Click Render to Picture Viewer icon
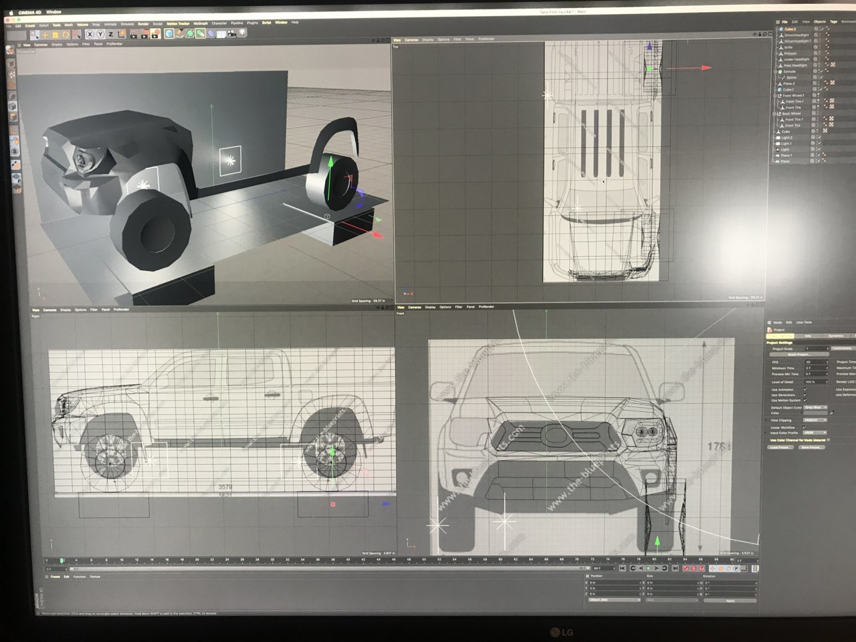 coord(144,35)
